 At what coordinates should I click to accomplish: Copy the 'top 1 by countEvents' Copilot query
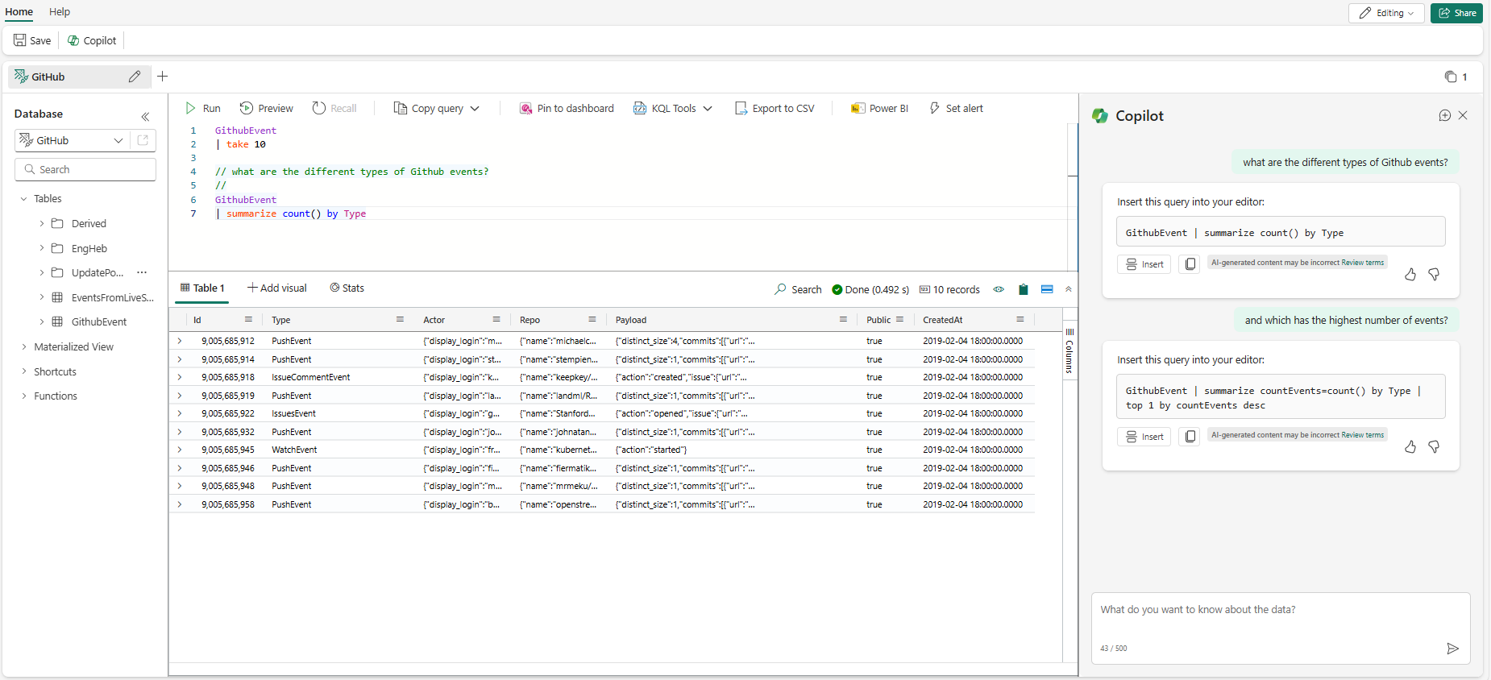click(1190, 437)
